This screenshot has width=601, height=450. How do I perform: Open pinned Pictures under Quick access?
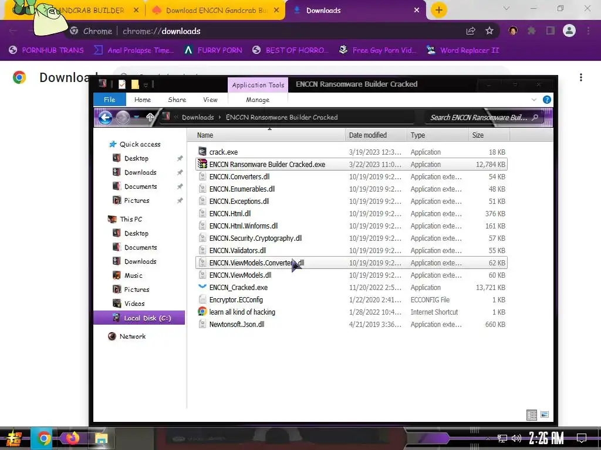136,200
